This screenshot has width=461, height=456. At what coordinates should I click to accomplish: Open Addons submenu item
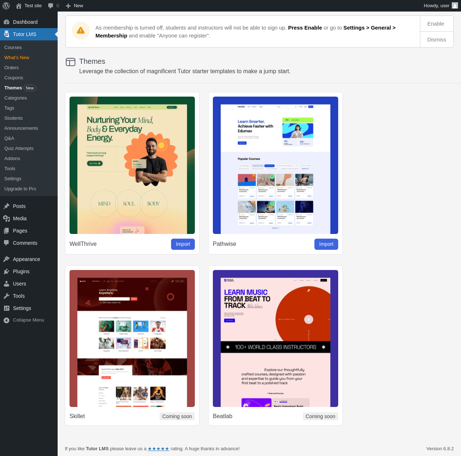point(12,159)
